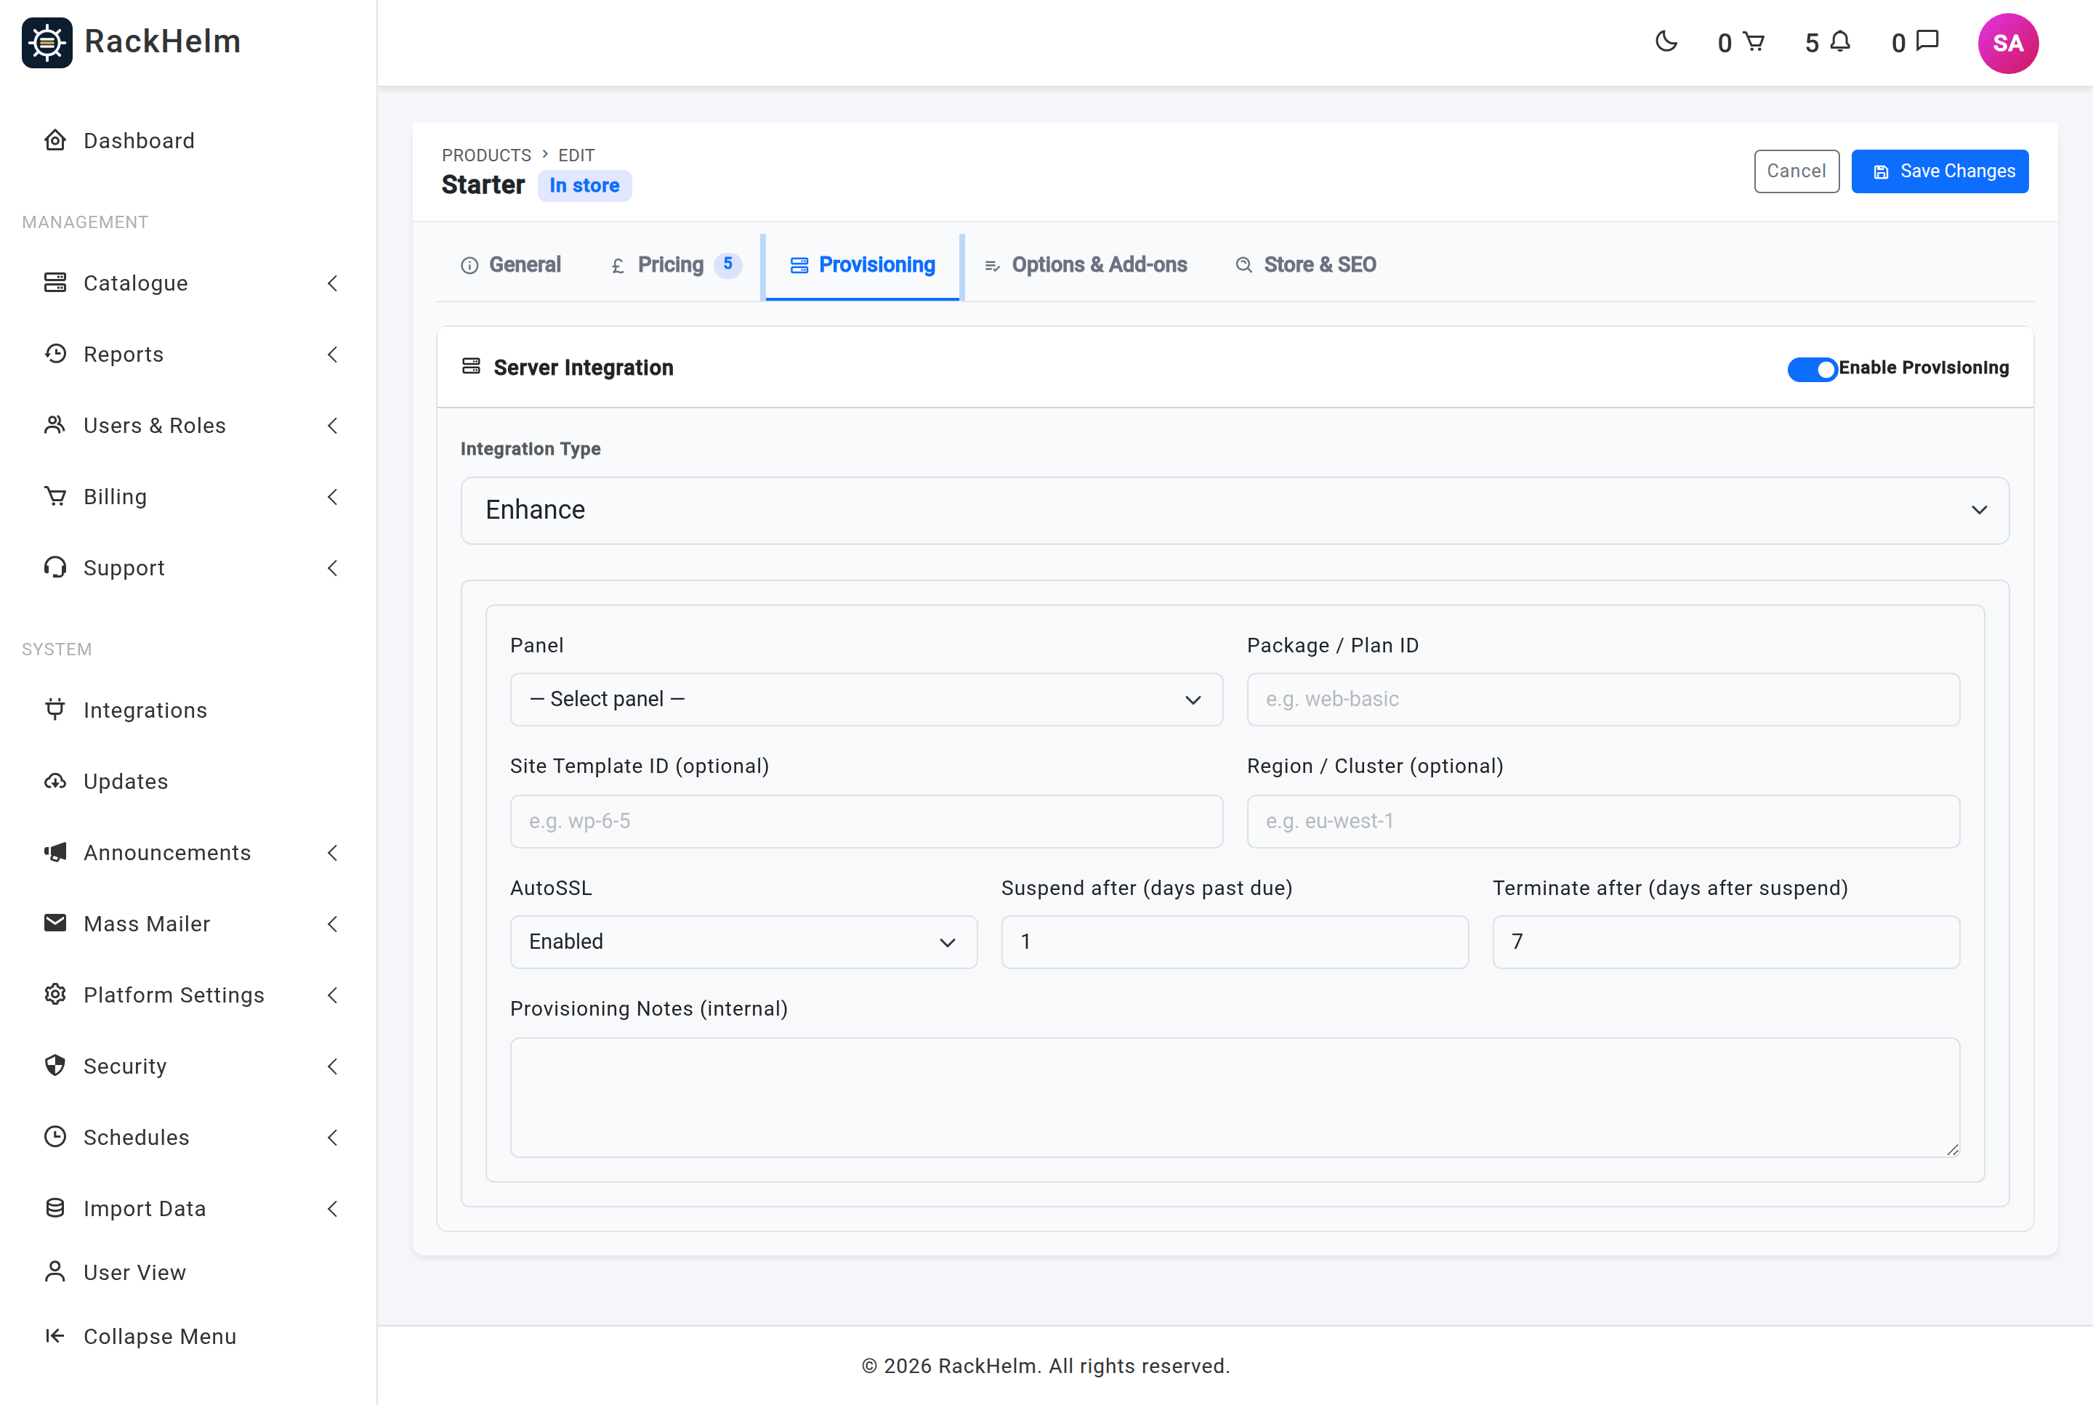This screenshot has width=2093, height=1405.
Task: Click the Dashboard home icon
Action: point(55,139)
